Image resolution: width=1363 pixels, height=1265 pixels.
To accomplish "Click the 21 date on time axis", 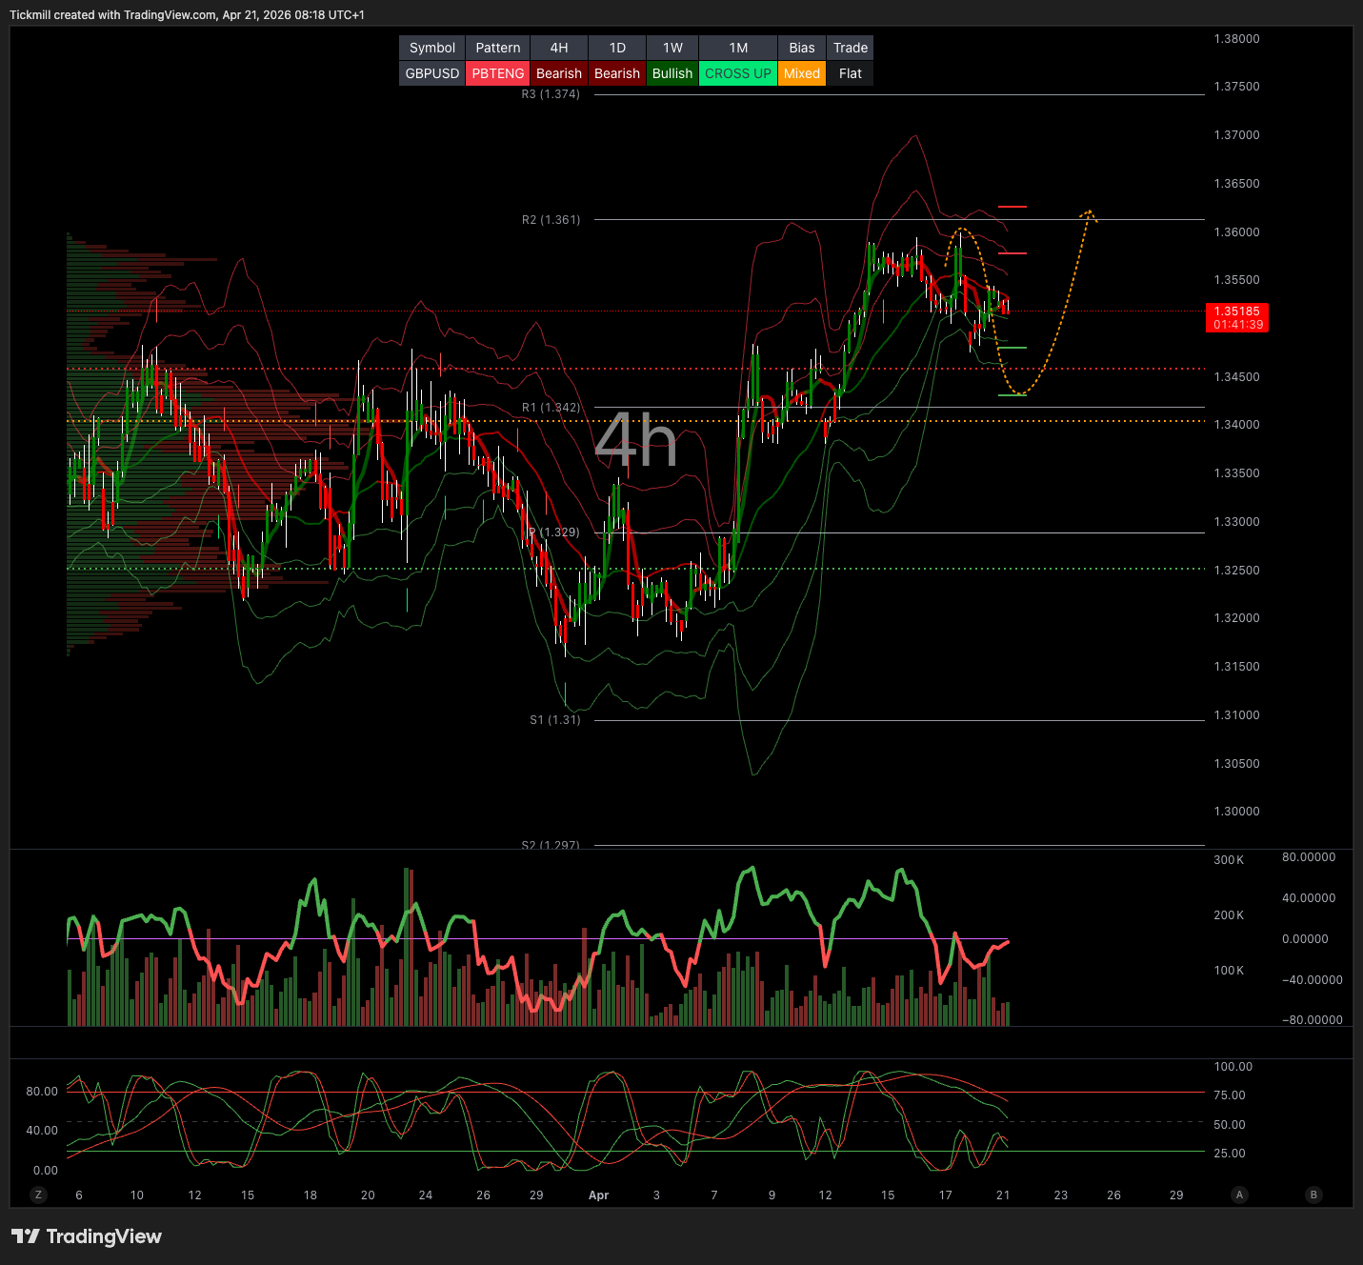I will tap(1003, 1195).
